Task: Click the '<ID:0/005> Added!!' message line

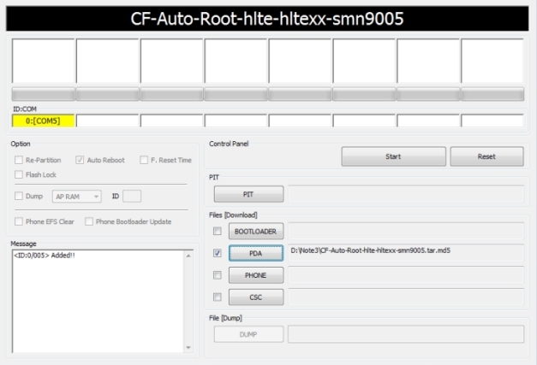Action: click(45, 256)
